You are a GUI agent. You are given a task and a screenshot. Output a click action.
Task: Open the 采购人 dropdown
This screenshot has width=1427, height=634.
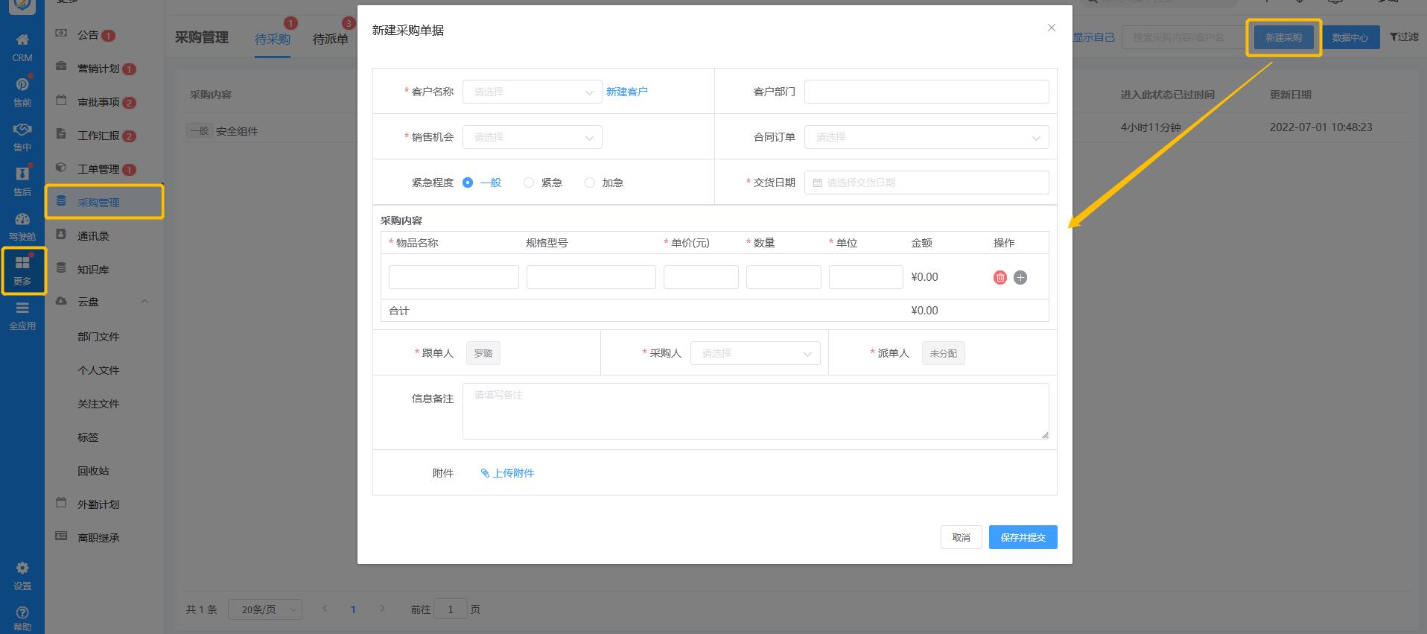755,353
